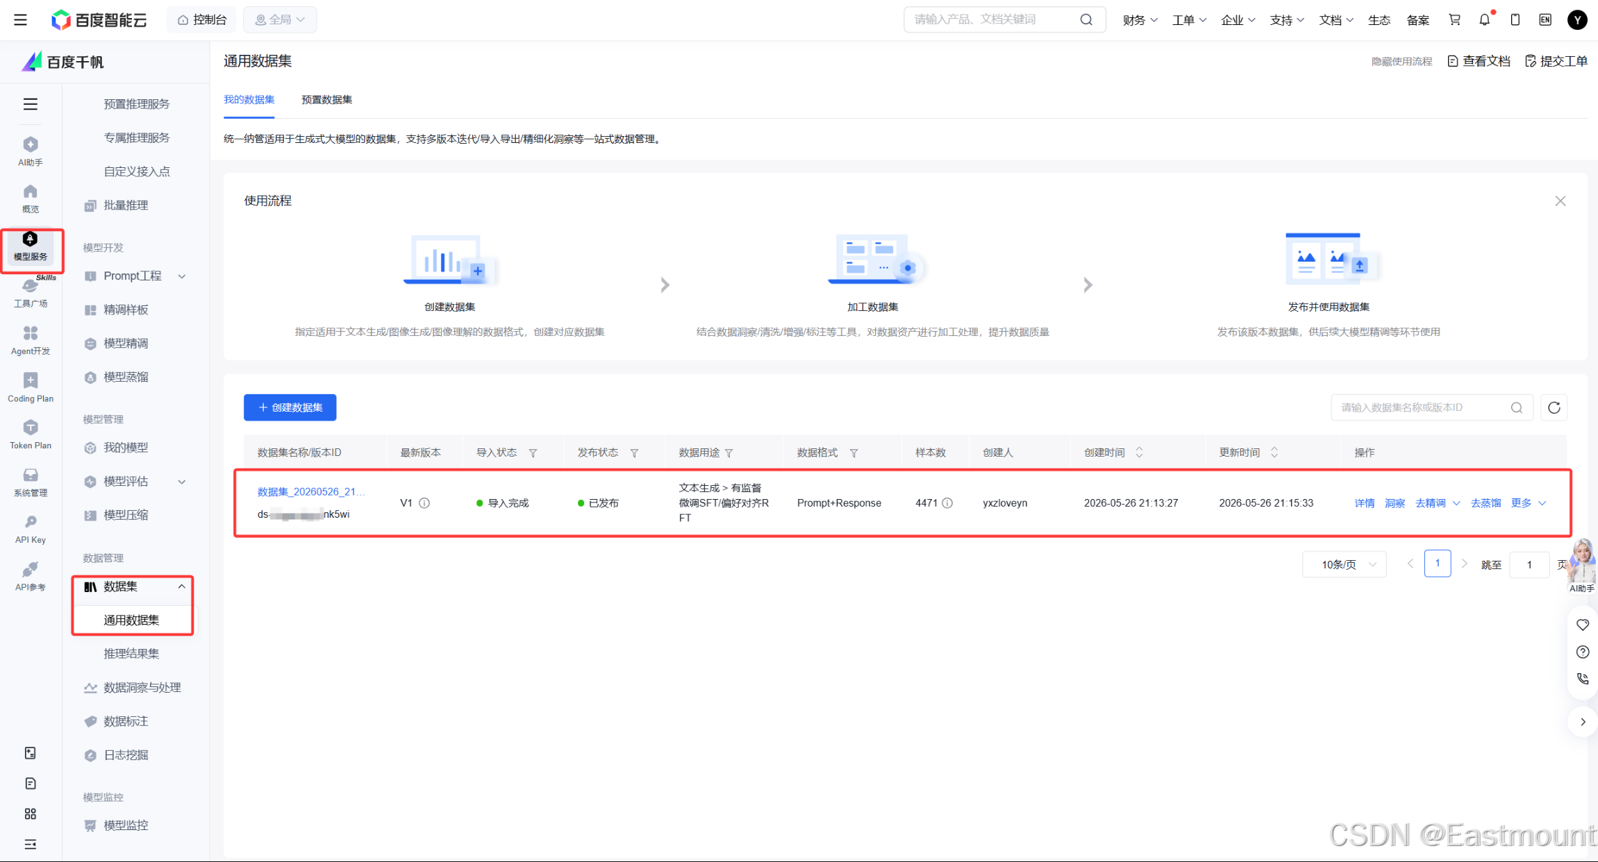1598x862 pixels.
Task: Open the shopping cart icon
Action: coord(1454,19)
